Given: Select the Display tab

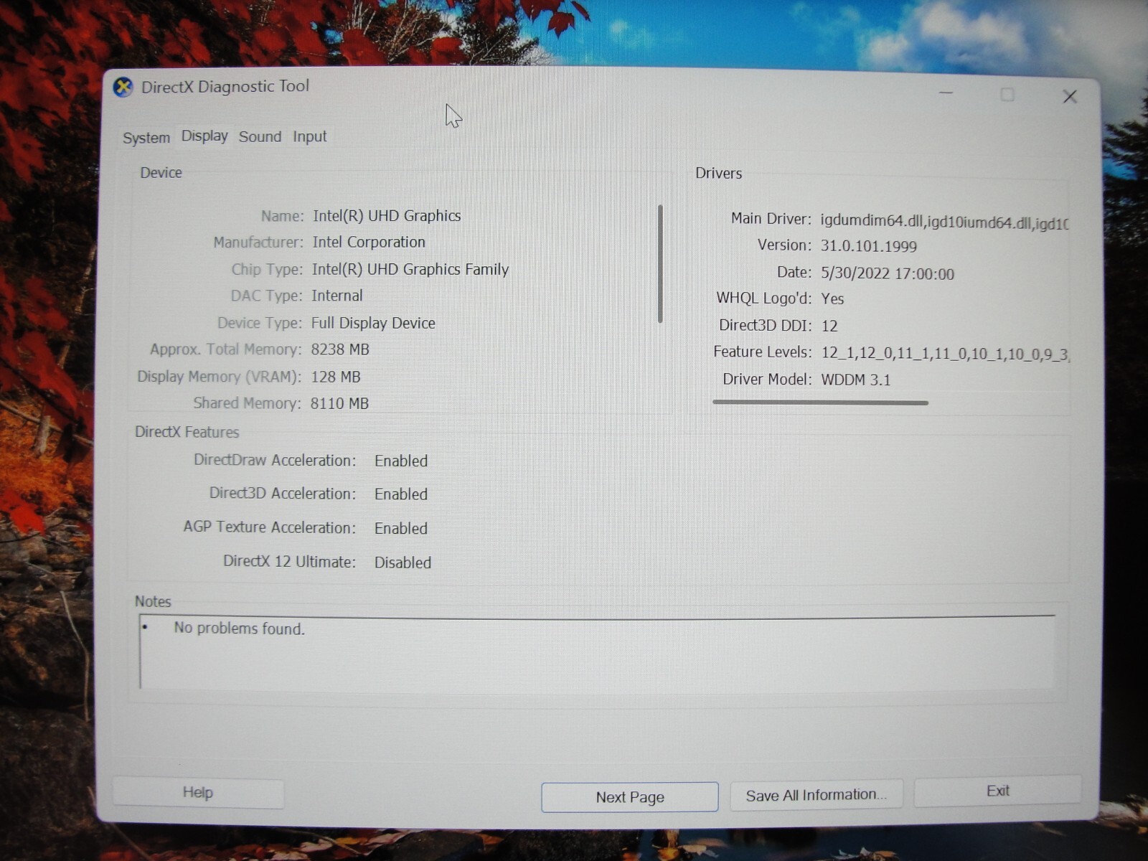Looking at the screenshot, I should coord(204,136).
